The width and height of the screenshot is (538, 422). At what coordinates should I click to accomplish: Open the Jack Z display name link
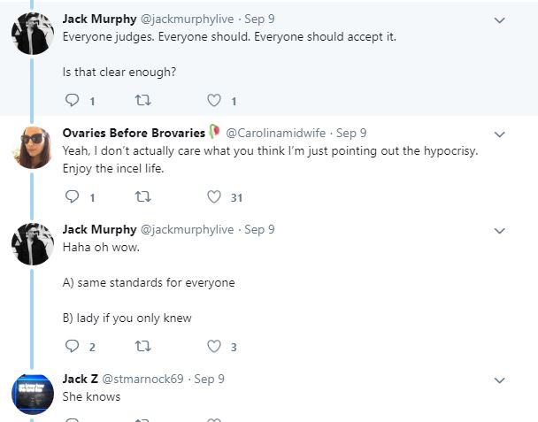[74, 379]
